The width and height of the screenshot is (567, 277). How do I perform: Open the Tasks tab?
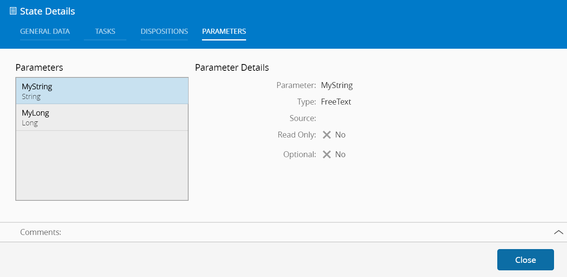105,31
